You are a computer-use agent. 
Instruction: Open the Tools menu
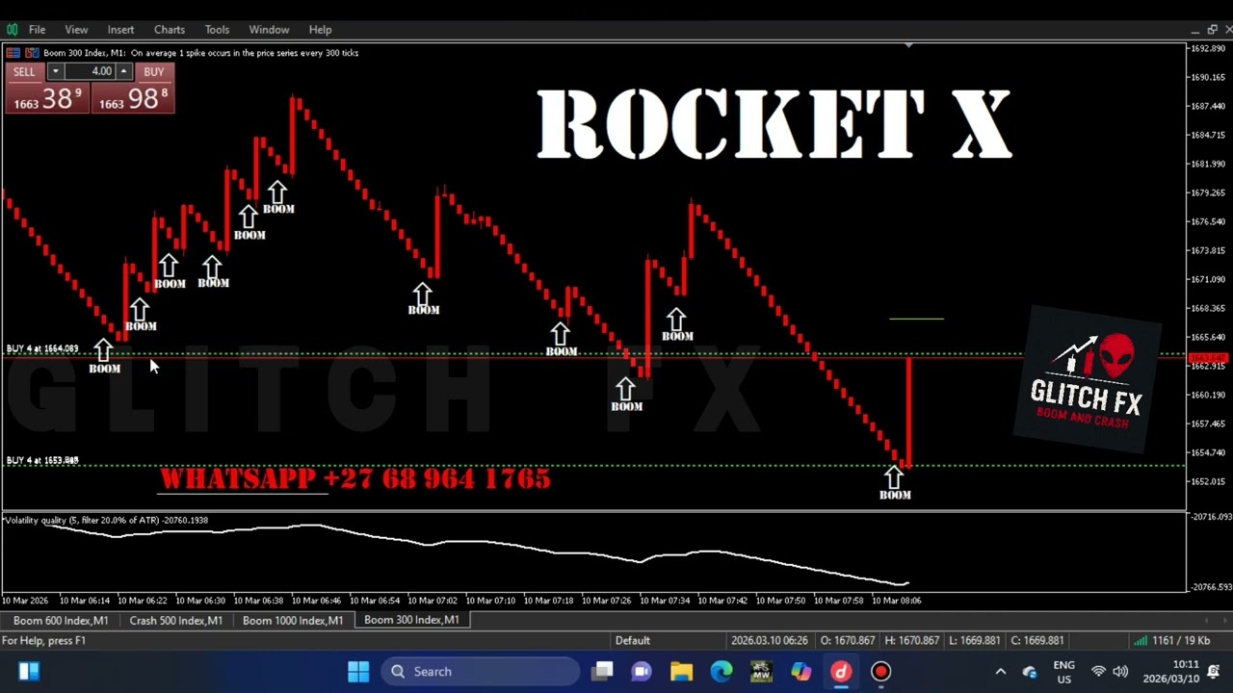pyautogui.click(x=217, y=30)
